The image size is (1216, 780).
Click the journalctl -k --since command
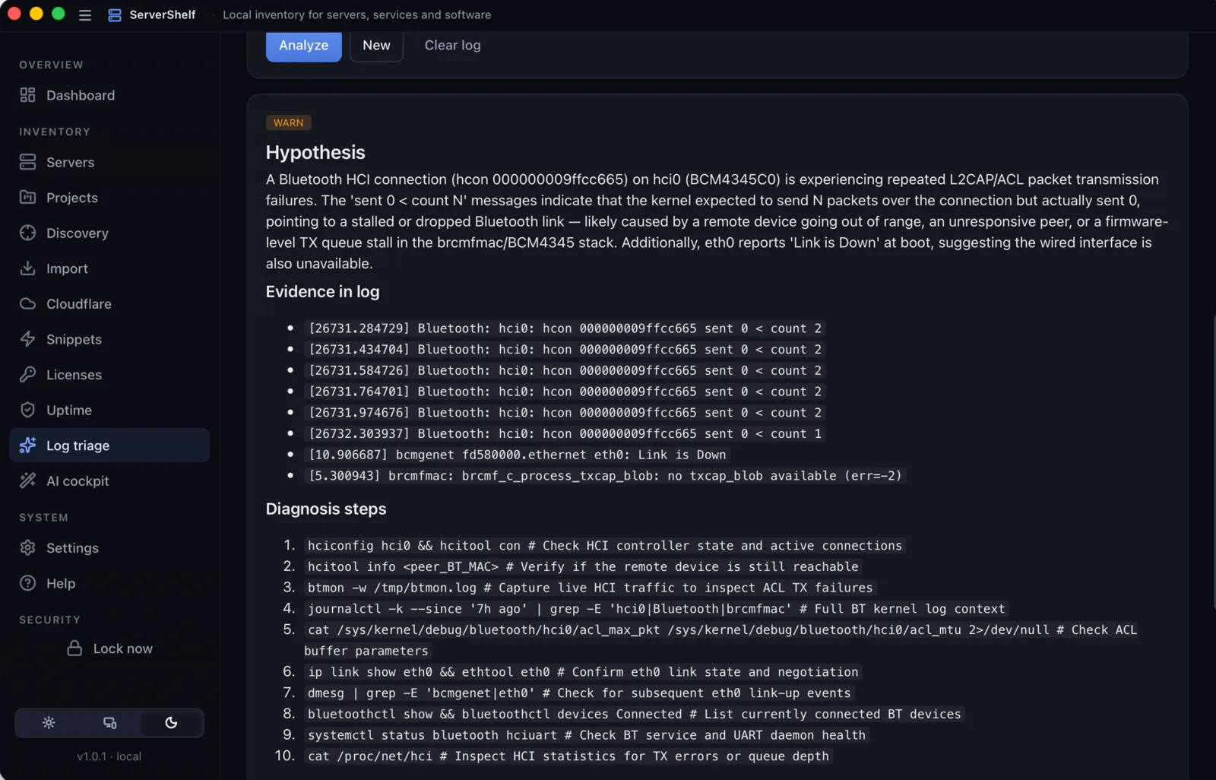656,609
